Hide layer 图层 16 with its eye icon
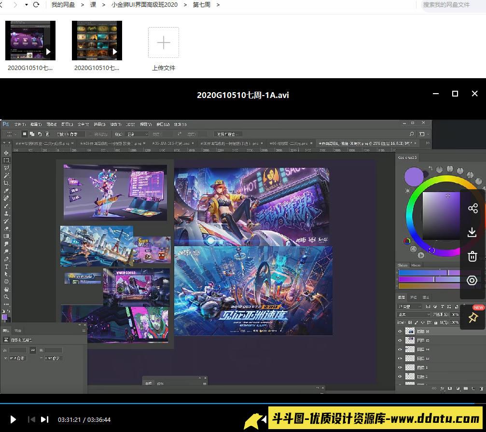486x432 pixels. tap(400, 331)
